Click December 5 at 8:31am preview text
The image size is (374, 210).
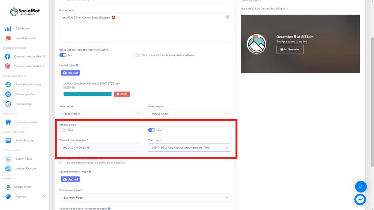[x=295, y=37]
